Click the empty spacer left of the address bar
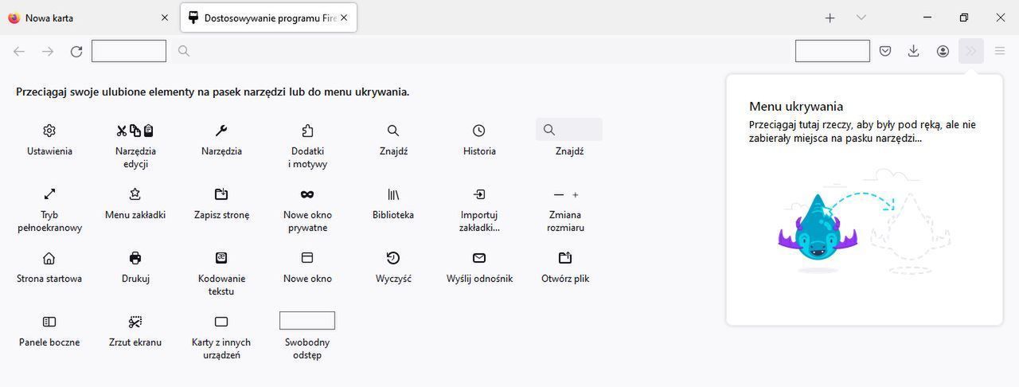This screenshot has width=1019, height=387. point(129,51)
